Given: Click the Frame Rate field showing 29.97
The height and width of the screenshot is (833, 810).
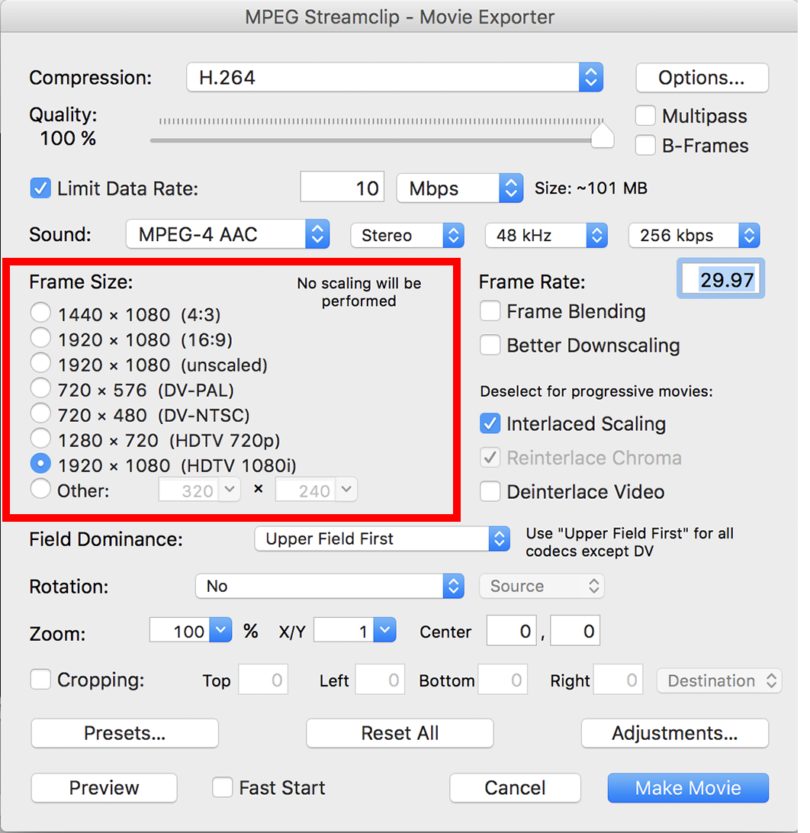Looking at the screenshot, I should [x=721, y=279].
